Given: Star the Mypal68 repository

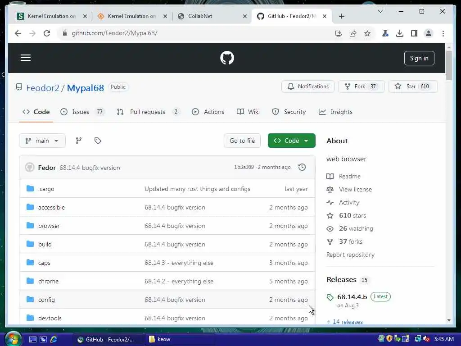Looking at the screenshot, I should (413, 86).
